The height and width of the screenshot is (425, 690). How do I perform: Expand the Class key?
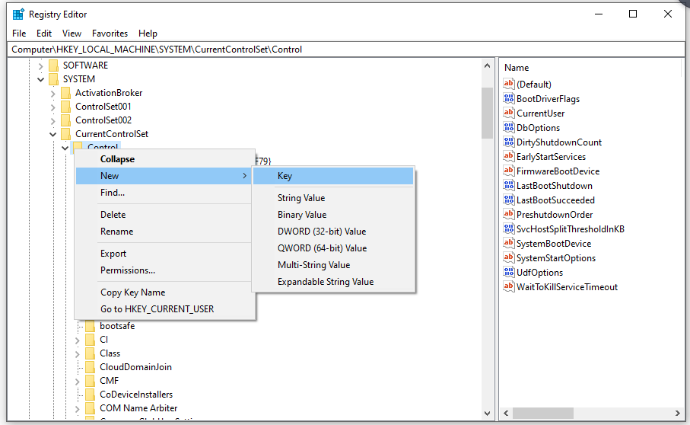[x=78, y=354]
